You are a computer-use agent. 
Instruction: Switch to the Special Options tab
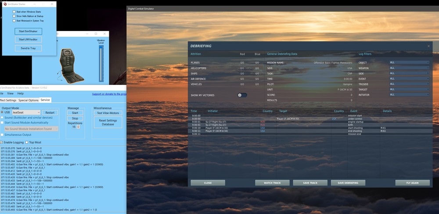[x=28, y=100]
